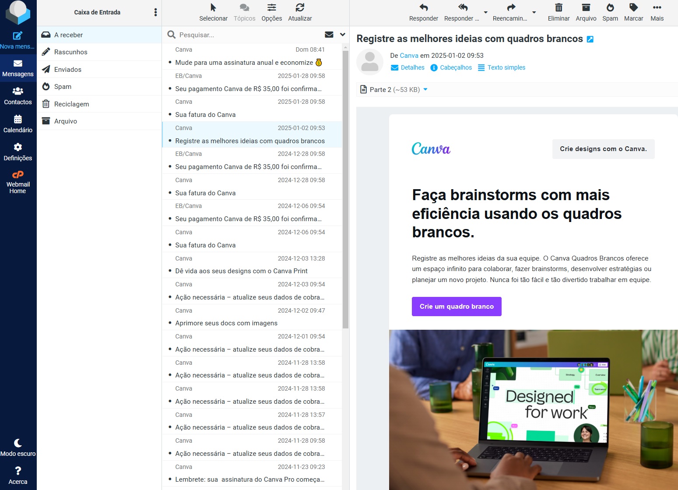
Task: Open 2024-12-03 'Ação necessária' email
Action: (x=252, y=291)
